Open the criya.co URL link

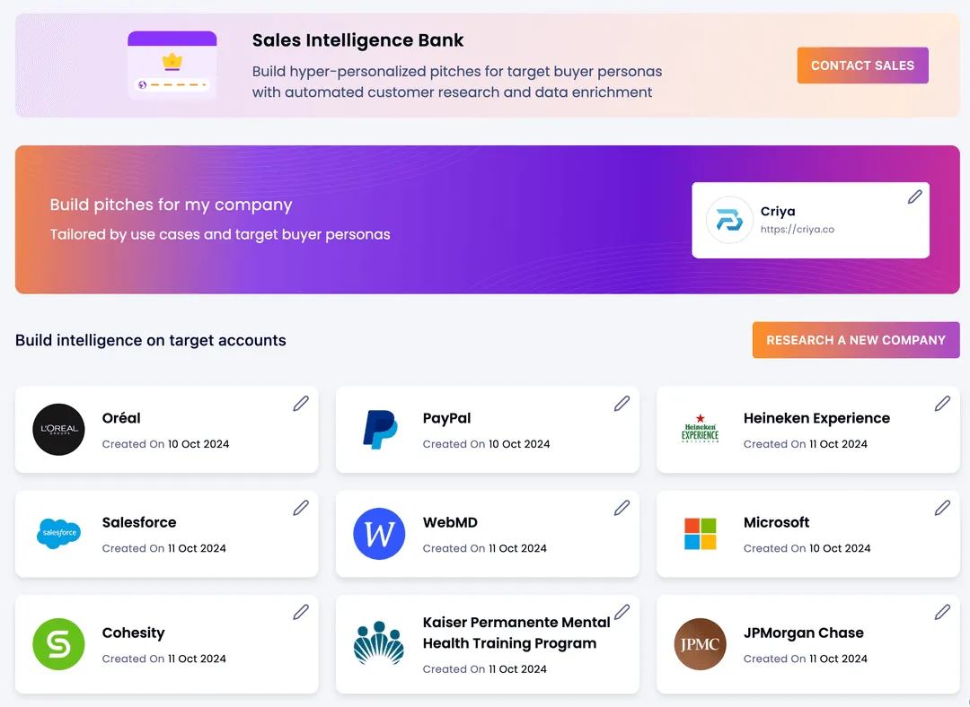(798, 230)
